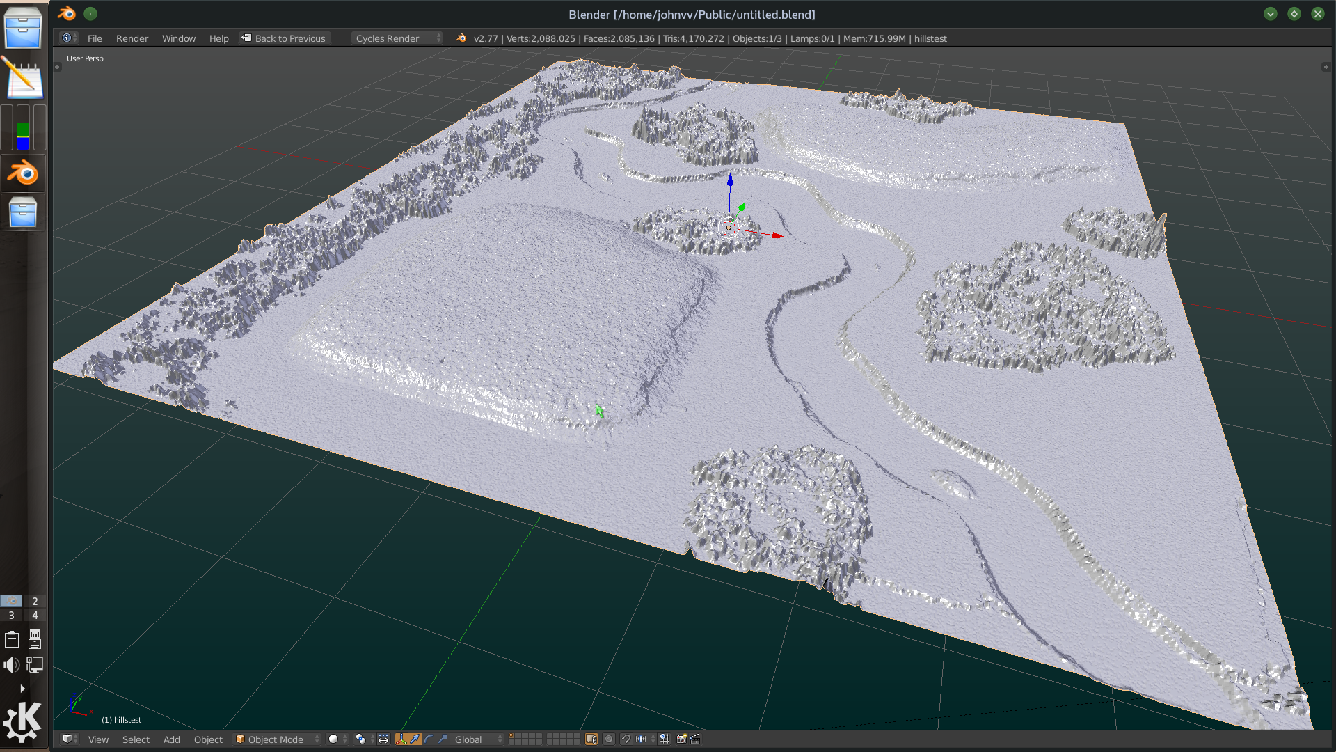Open the file cabinet icon on the panel

tap(23, 26)
